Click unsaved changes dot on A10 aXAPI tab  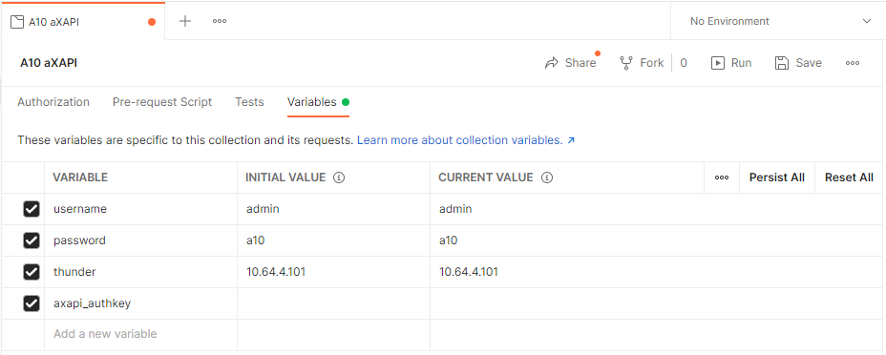(x=152, y=22)
